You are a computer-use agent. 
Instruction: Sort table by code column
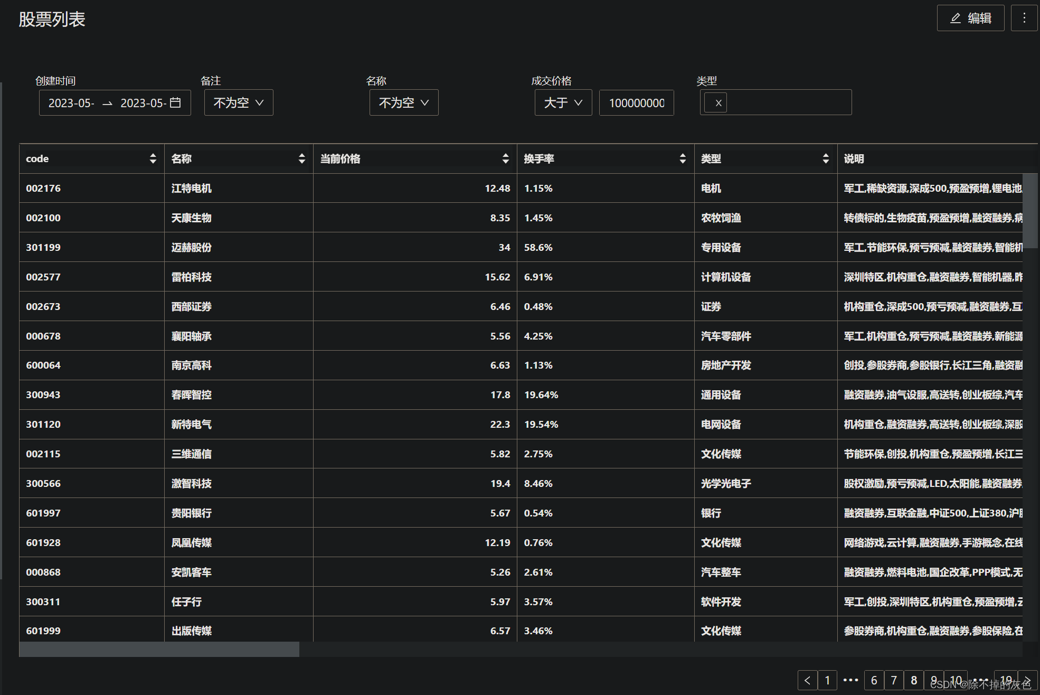[x=153, y=158]
